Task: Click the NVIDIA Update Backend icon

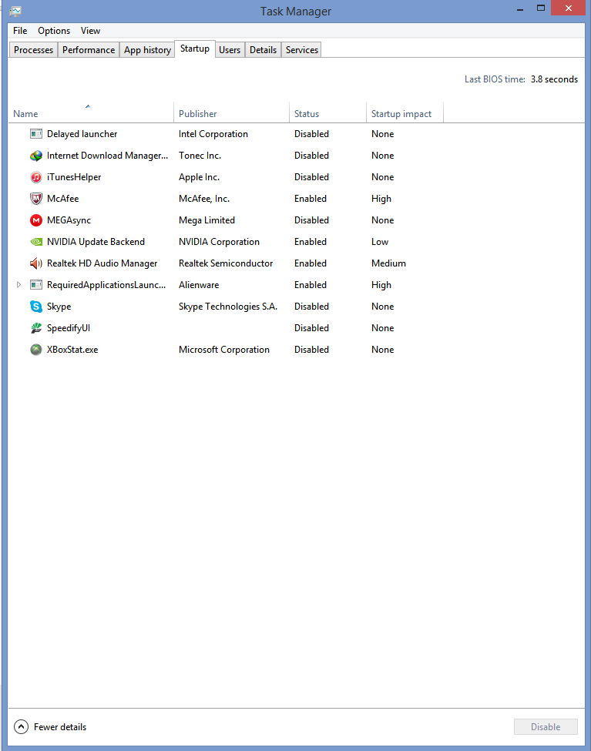Action: [x=36, y=242]
